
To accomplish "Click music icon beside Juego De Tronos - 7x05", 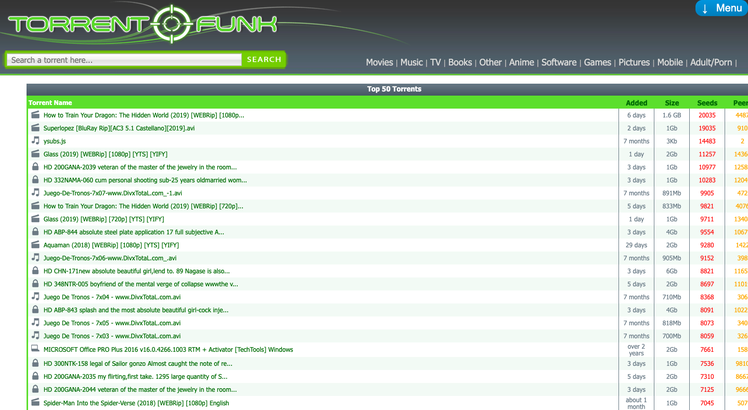I will (35, 323).
